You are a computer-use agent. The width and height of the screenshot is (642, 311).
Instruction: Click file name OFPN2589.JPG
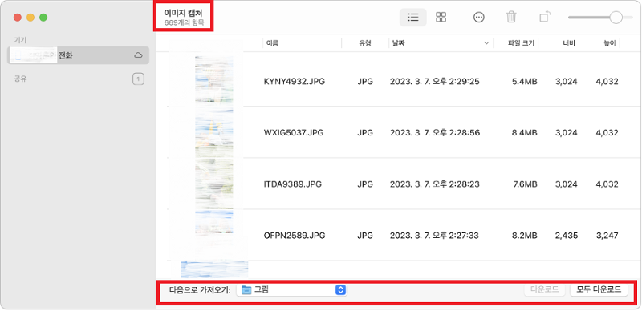point(295,236)
